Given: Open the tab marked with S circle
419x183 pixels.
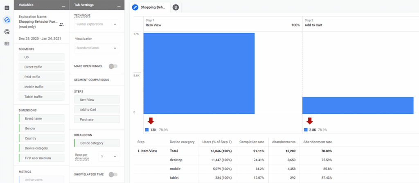Looking at the screenshot, I should coord(175,7).
